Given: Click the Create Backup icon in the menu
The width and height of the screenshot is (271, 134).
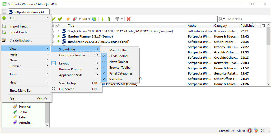Looking at the screenshot, I should tap(4, 40).
